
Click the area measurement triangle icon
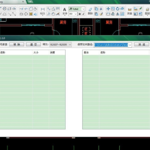point(135,9)
